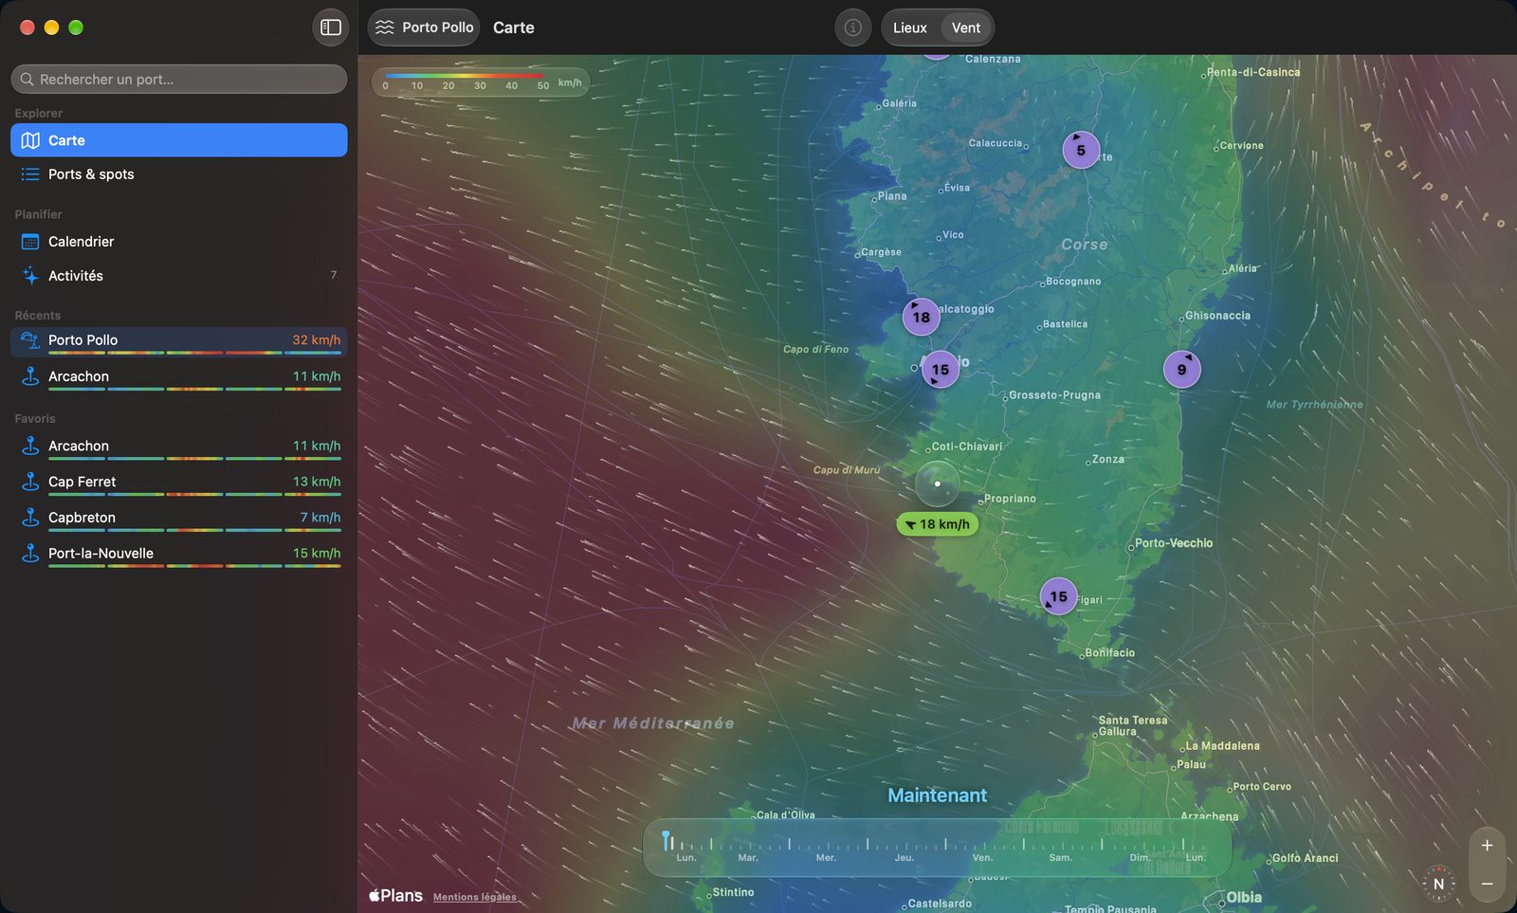The height and width of the screenshot is (913, 1517).
Task: Open Ports & spots list
Action: tap(179, 174)
